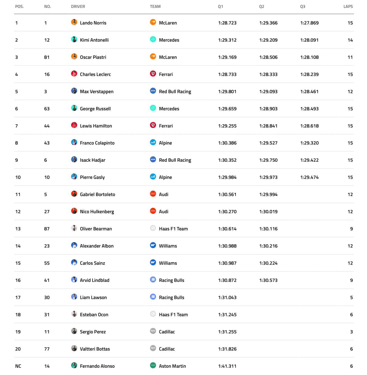Viewport: 367px width, 375px height.
Task: Click Haas F1 Team logo in Esteban Ocon row
Action: (153, 314)
